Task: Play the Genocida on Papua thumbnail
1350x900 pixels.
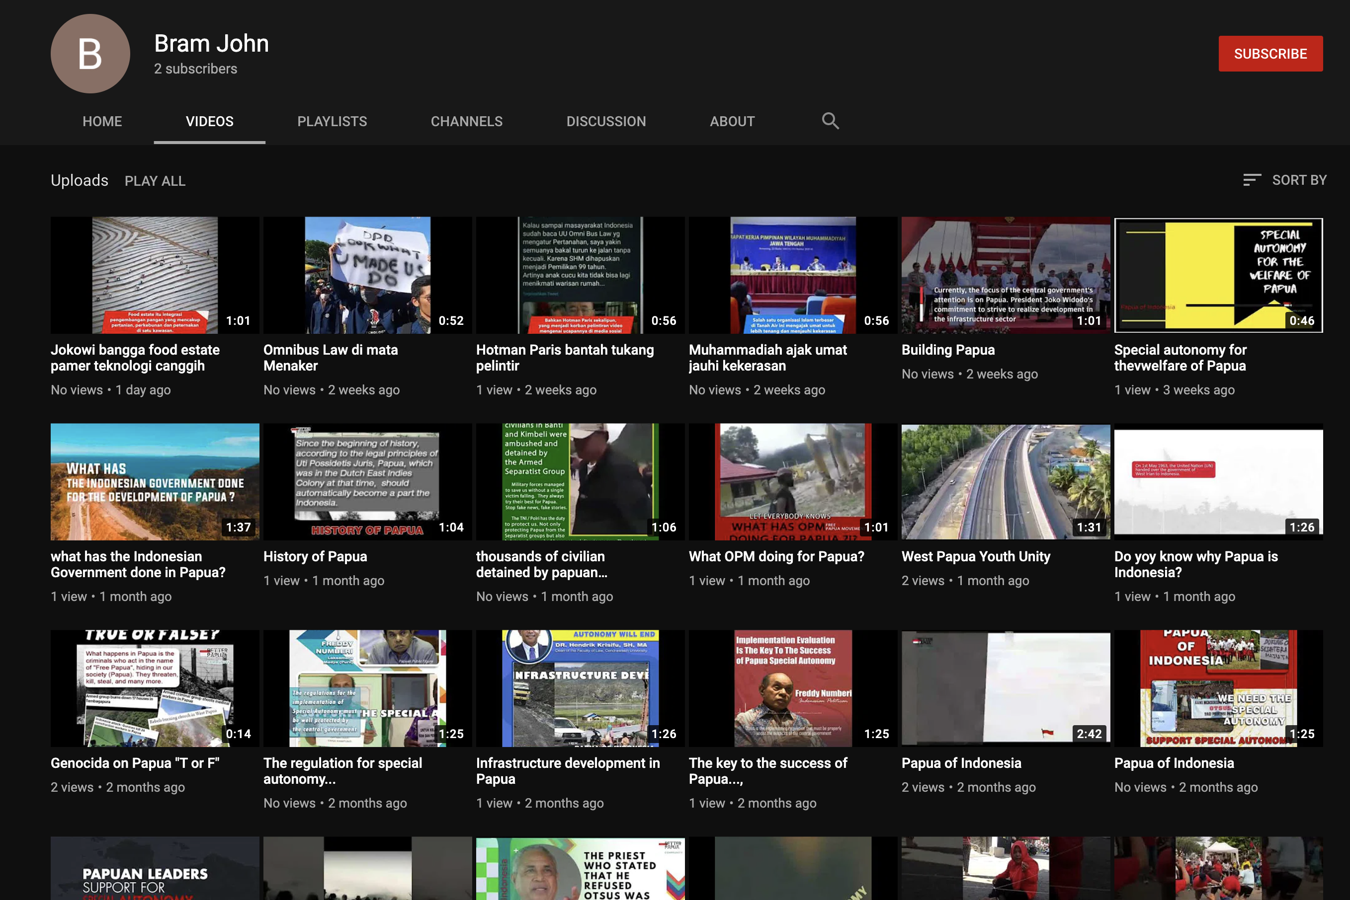Action: pyautogui.click(x=155, y=688)
